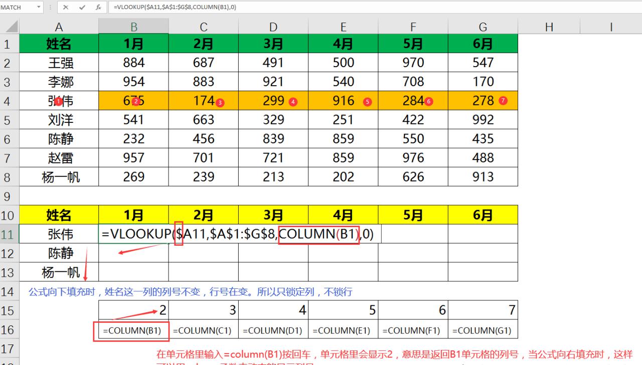Select cell with value 954
This screenshot has width=642, height=365.
[x=133, y=82]
